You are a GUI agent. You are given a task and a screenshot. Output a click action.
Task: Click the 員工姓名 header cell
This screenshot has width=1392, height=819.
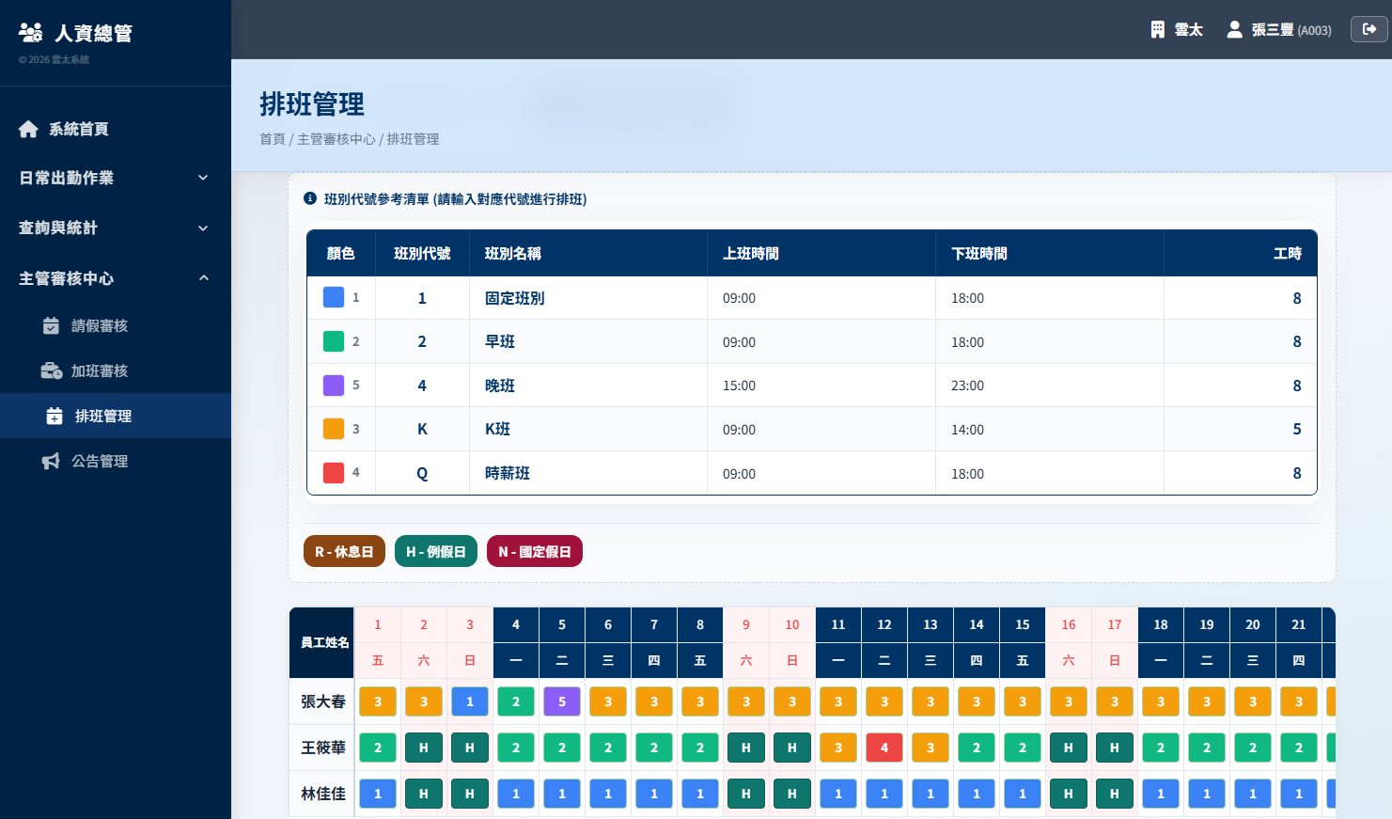pos(322,642)
